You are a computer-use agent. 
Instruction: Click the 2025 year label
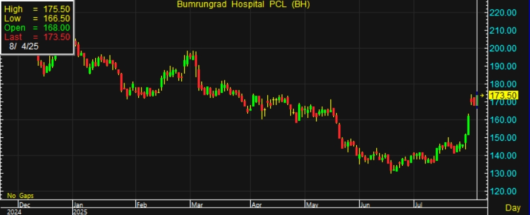80,212
